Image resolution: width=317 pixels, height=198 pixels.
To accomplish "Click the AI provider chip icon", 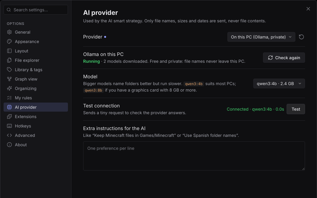I will [9, 107].
